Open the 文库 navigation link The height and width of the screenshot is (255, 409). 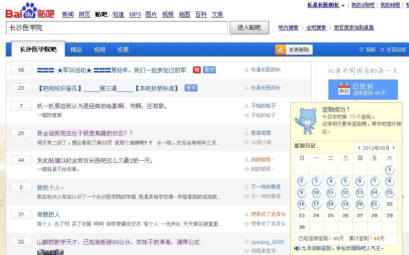(218, 14)
